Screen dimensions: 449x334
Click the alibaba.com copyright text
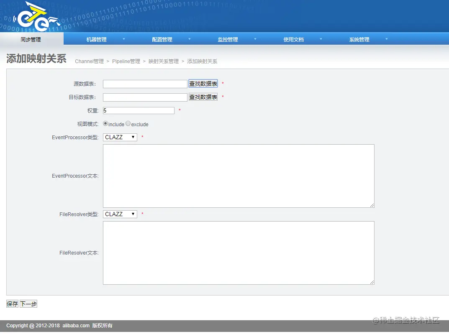pyautogui.click(x=76, y=325)
